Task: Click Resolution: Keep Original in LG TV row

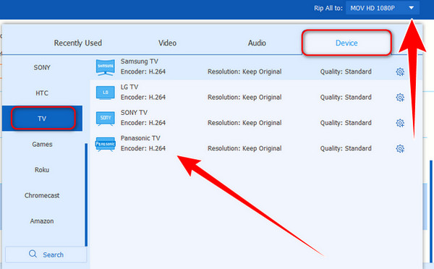Action: (x=244, y=98)
